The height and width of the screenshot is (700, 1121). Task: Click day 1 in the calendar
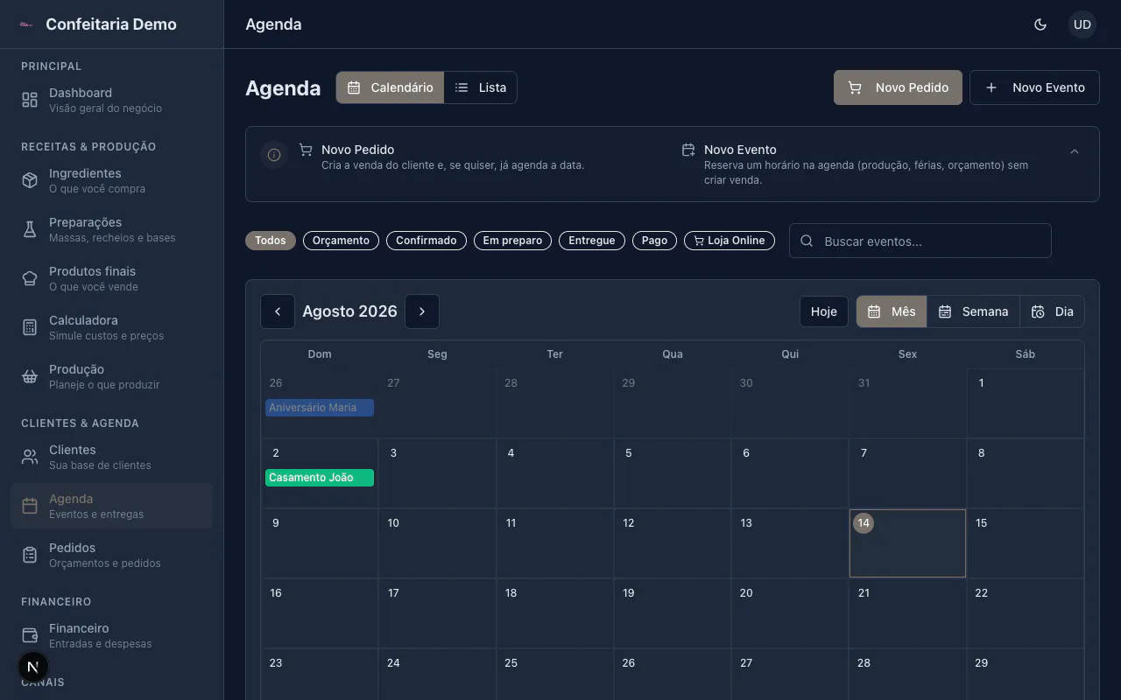point(1025,403)
